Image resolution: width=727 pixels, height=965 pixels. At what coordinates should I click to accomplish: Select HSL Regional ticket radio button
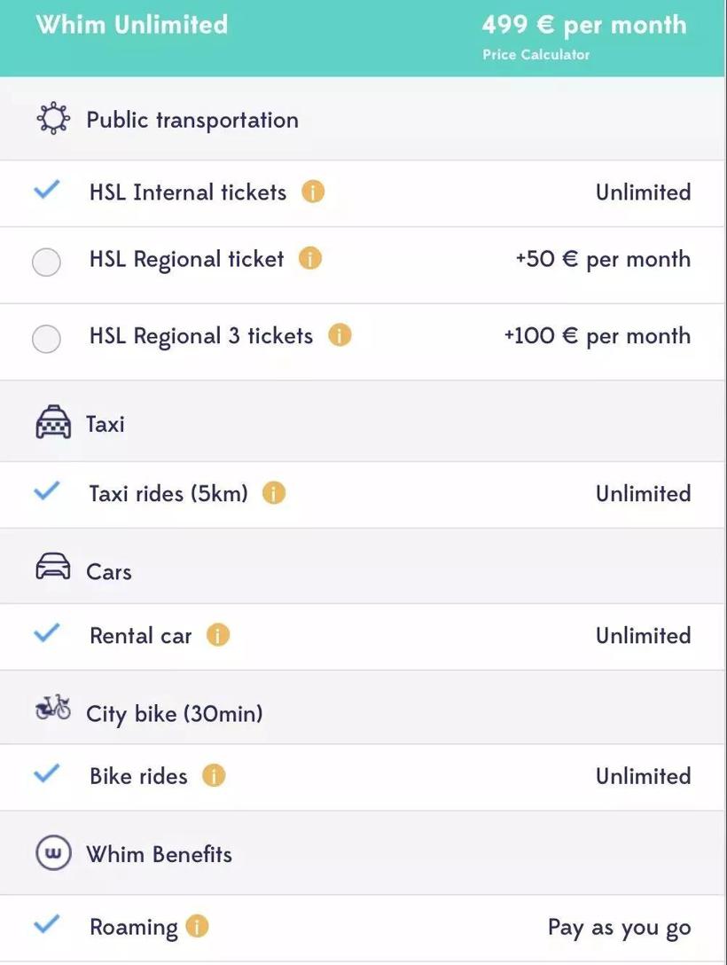46,263
